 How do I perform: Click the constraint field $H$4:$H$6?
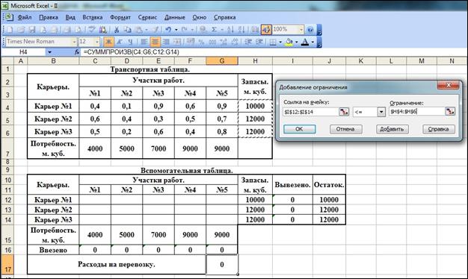pyautogui.click(x=416, y=112)
